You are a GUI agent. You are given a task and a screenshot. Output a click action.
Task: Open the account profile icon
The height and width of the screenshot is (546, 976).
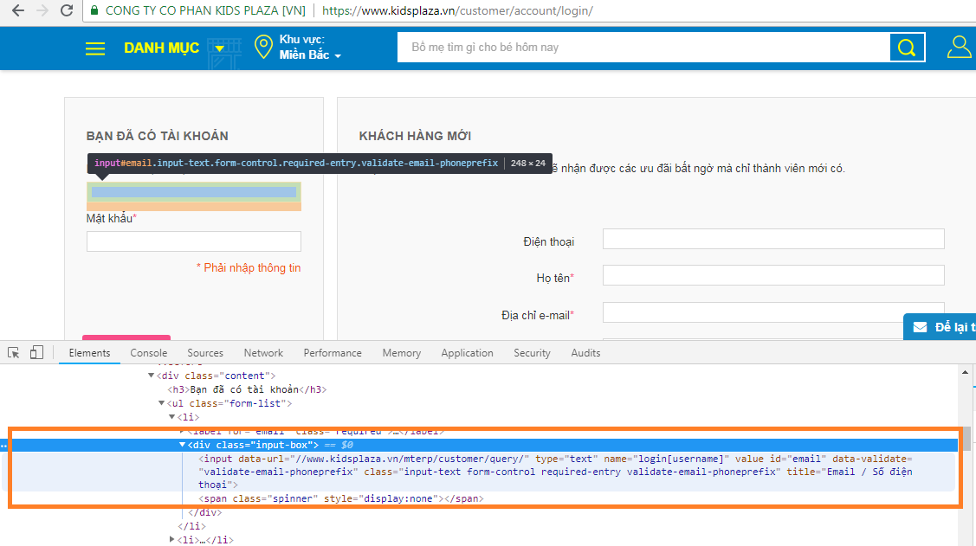(x=959, y=47)
